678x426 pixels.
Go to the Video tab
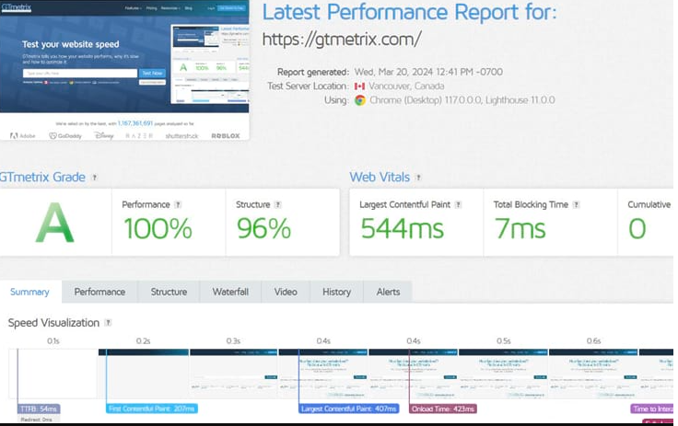[x=286, y=292]
